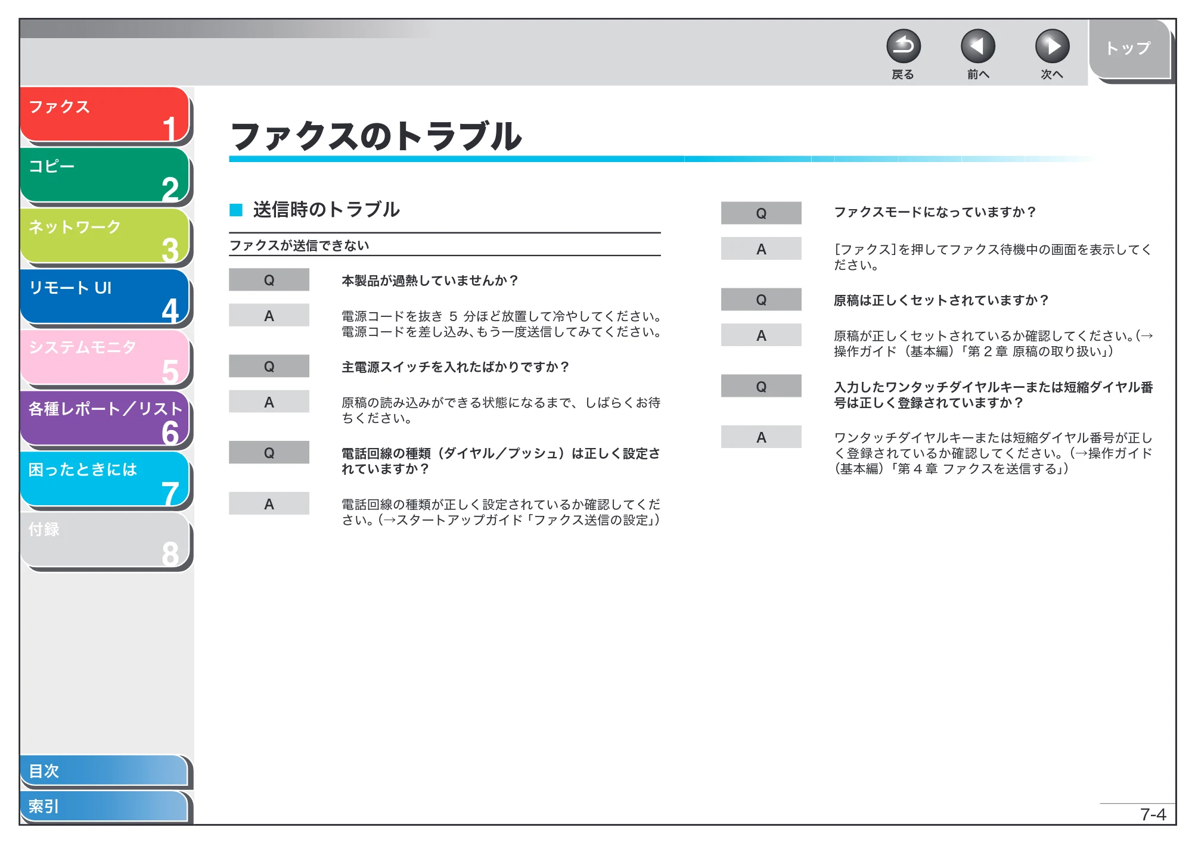Click answer about pressing [ファクス] key

(x=993, y=257)
